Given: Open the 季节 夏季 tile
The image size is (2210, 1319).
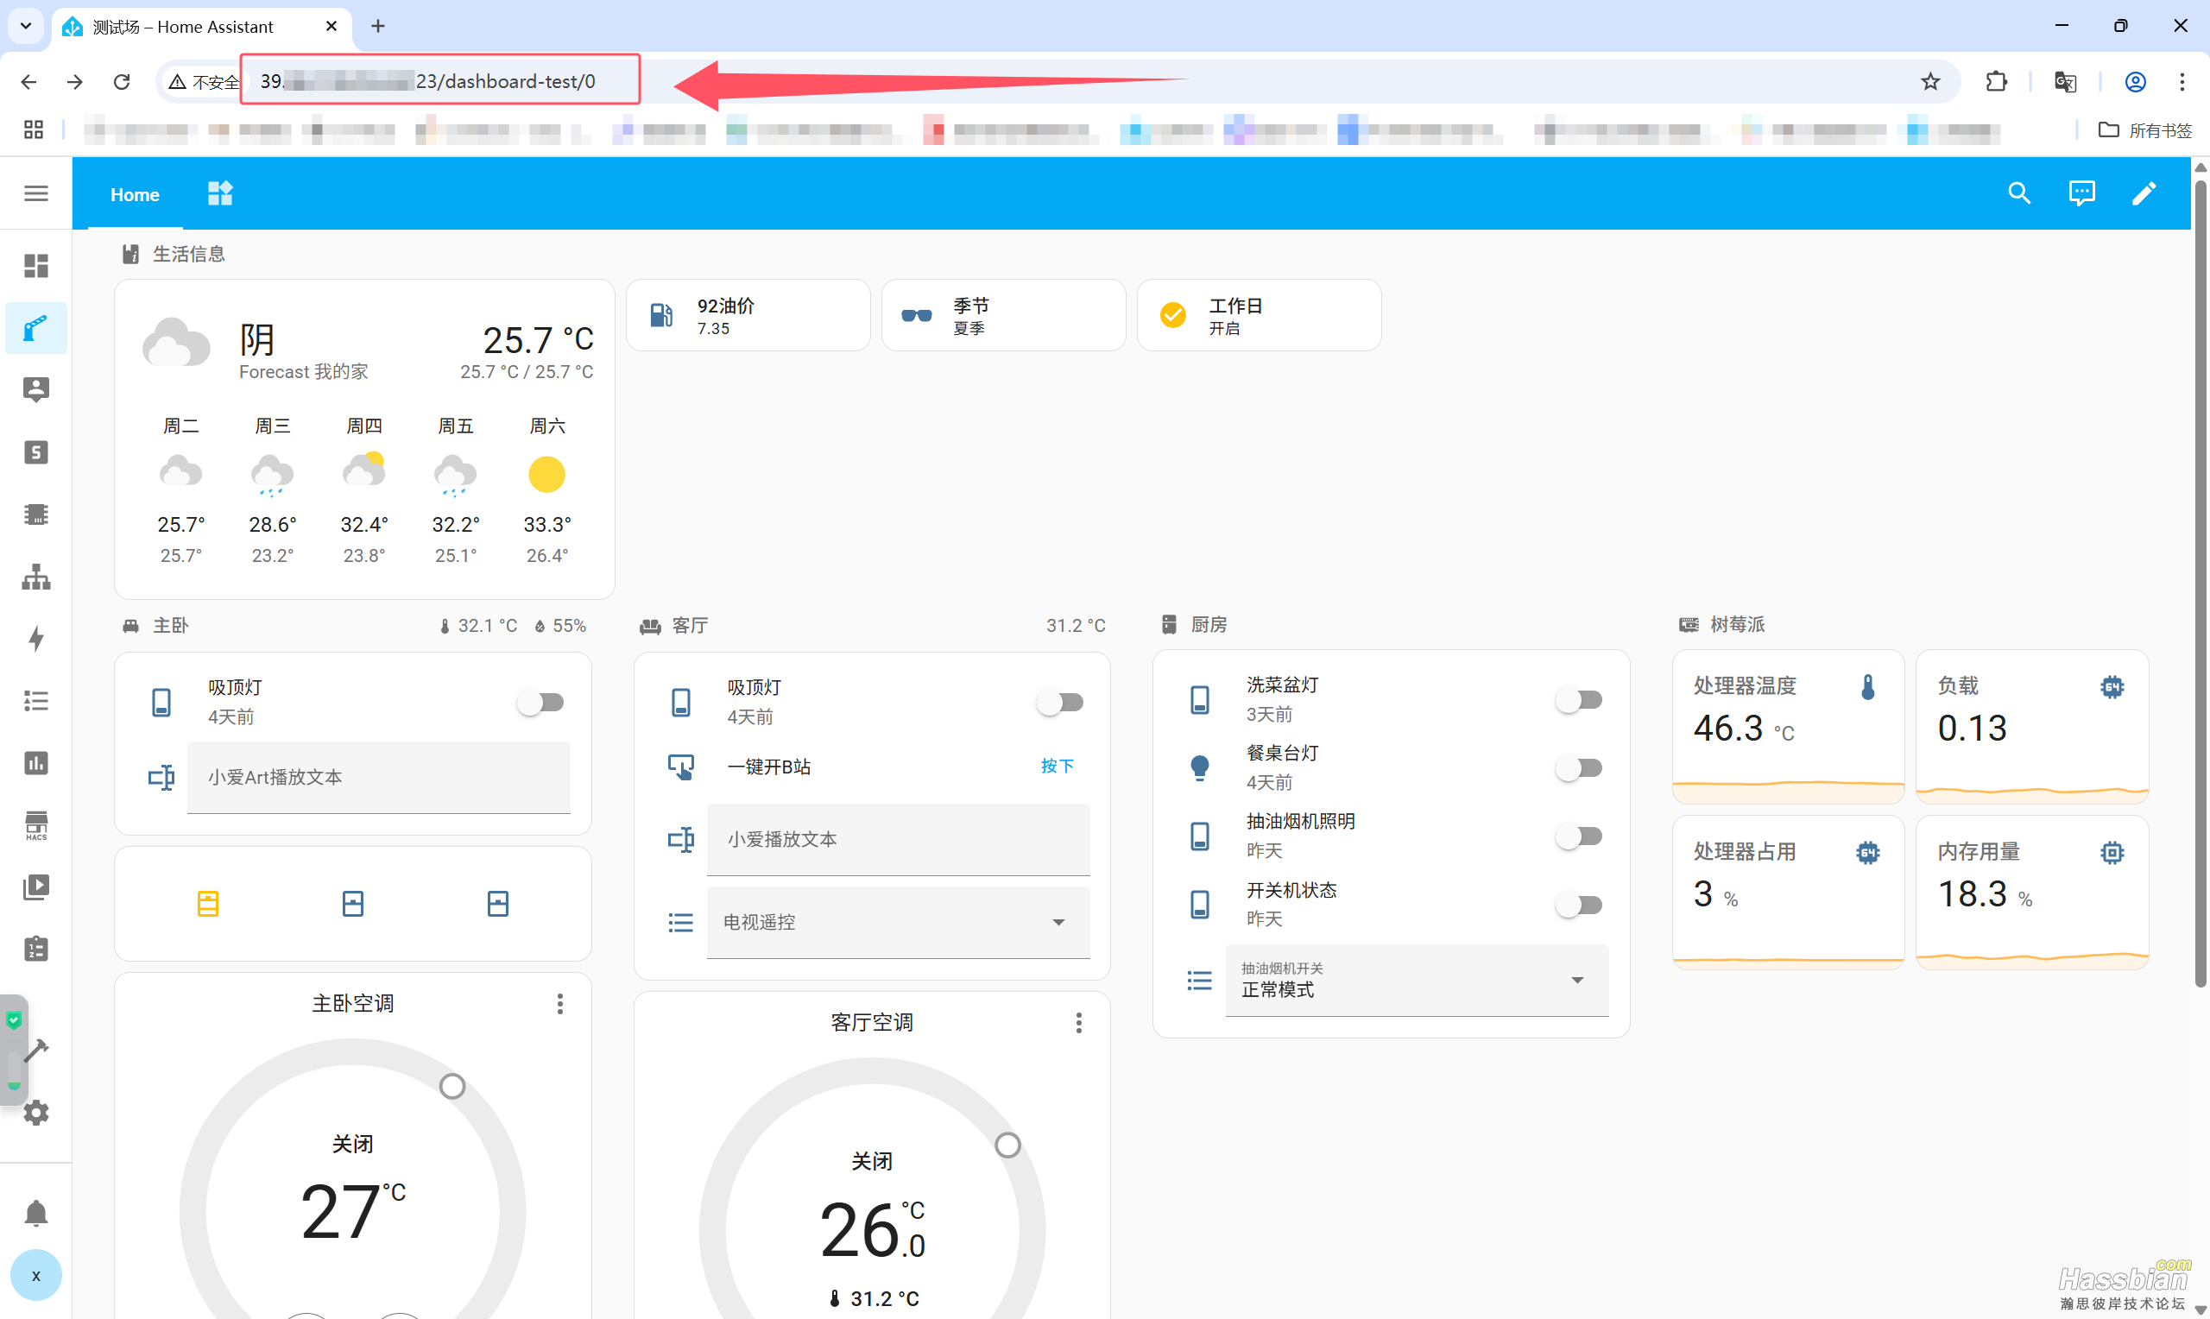Looking at the screenshot, I should click(1003, 316).
